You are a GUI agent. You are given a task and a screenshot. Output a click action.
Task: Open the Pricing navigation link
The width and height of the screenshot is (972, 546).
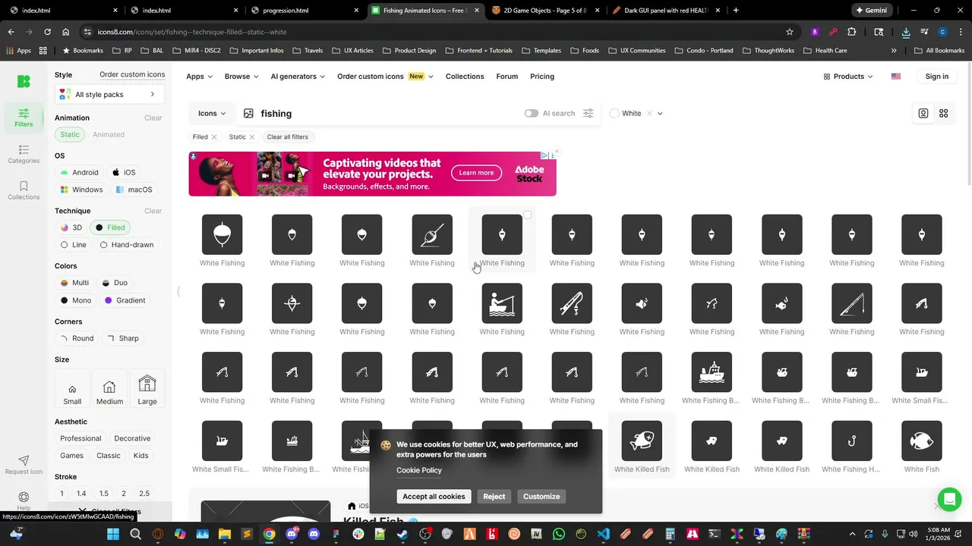click(x=542, y=77)
